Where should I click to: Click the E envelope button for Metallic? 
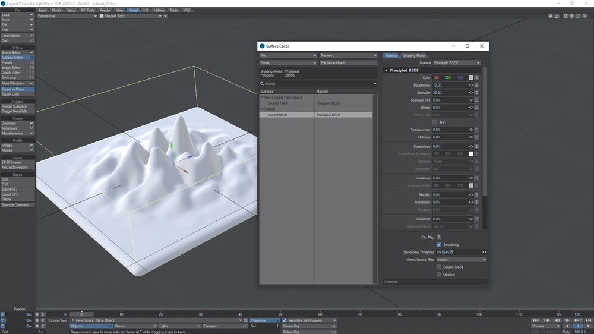coord(476,195)
